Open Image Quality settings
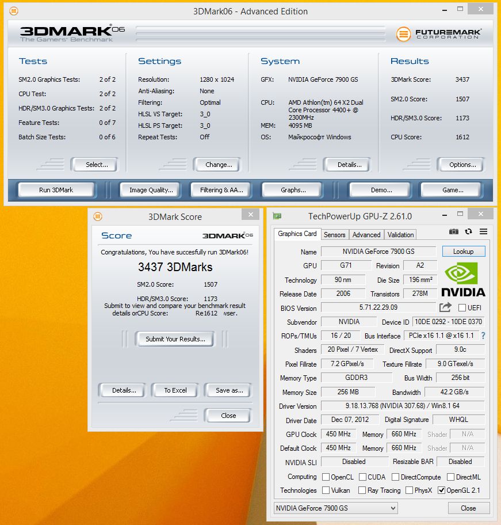 [x=151, y=190]
